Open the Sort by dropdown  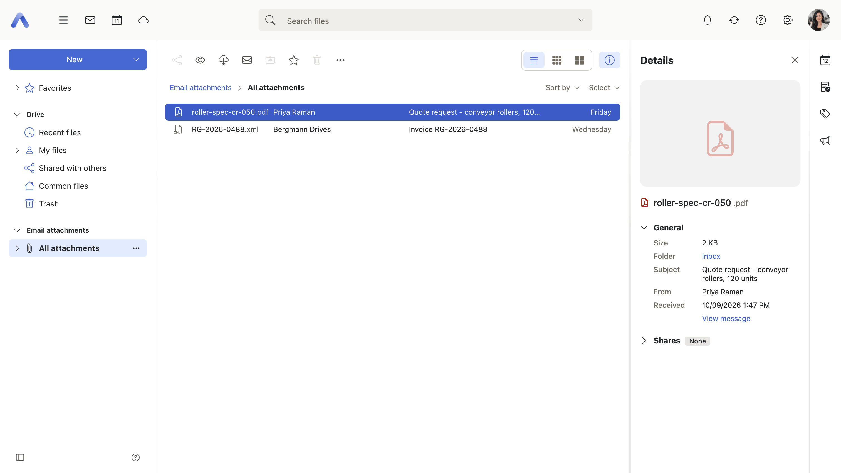pyautogui.click(x=563, y=88)
